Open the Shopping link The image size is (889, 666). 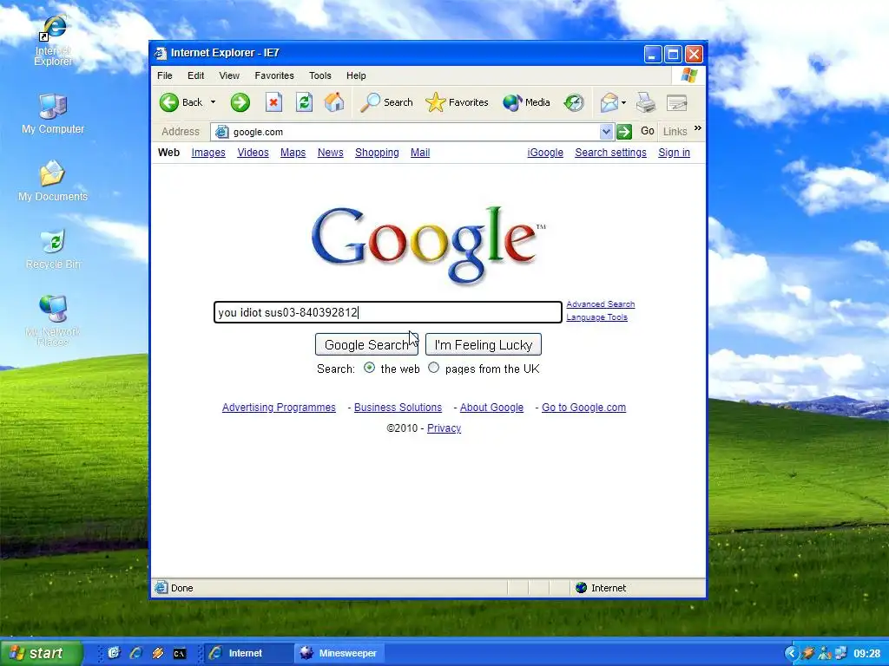coord(377,153)
